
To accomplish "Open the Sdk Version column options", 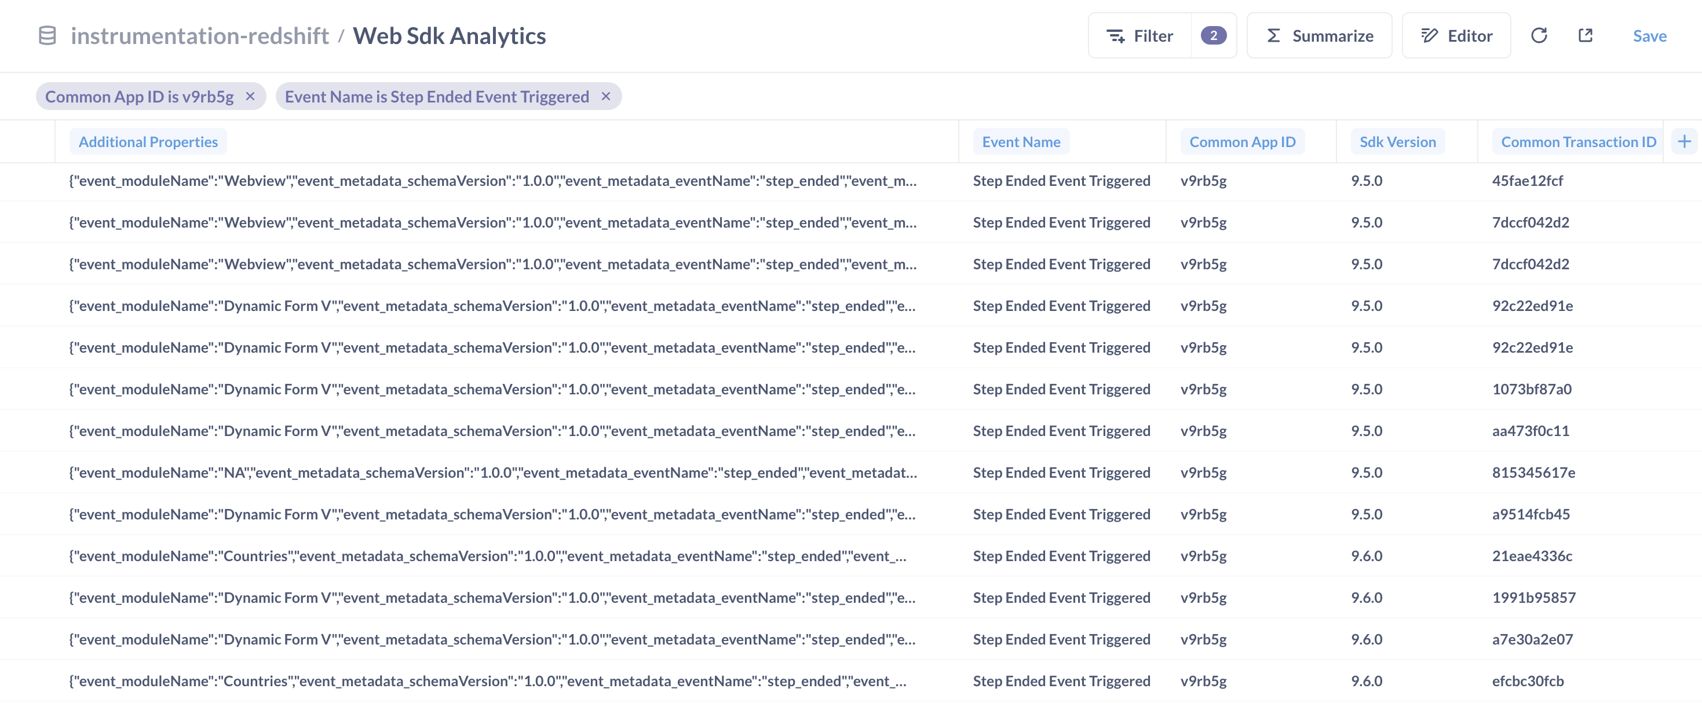I will tap(1397, 141).
